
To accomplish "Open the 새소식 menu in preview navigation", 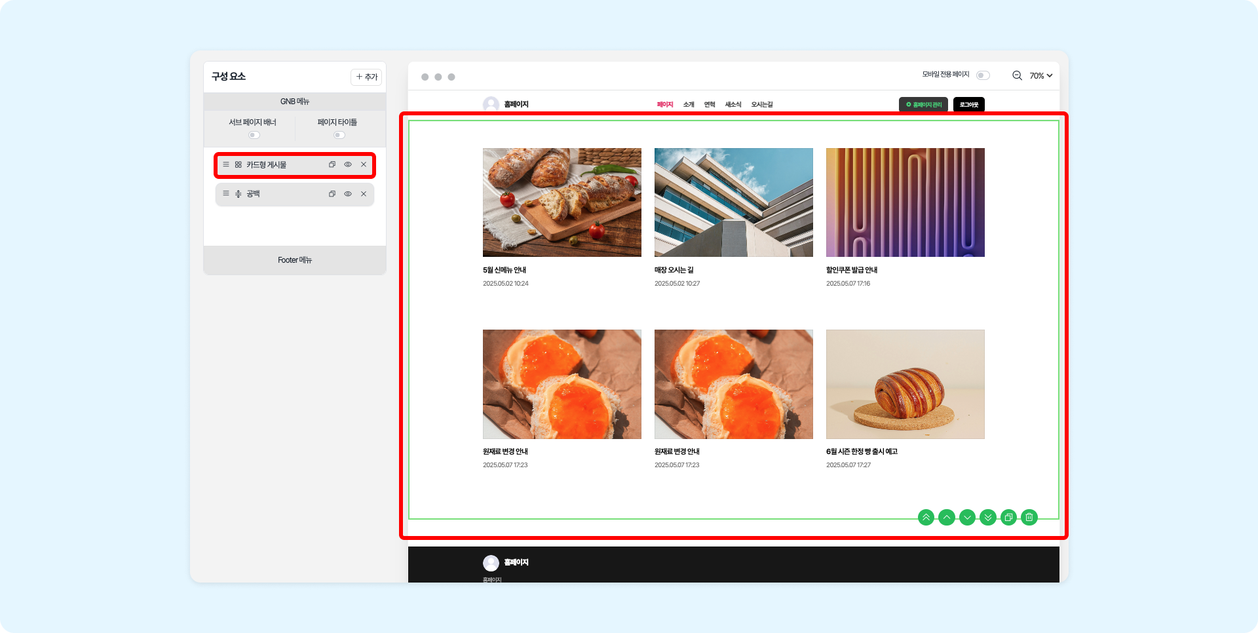I will point(733,105).
